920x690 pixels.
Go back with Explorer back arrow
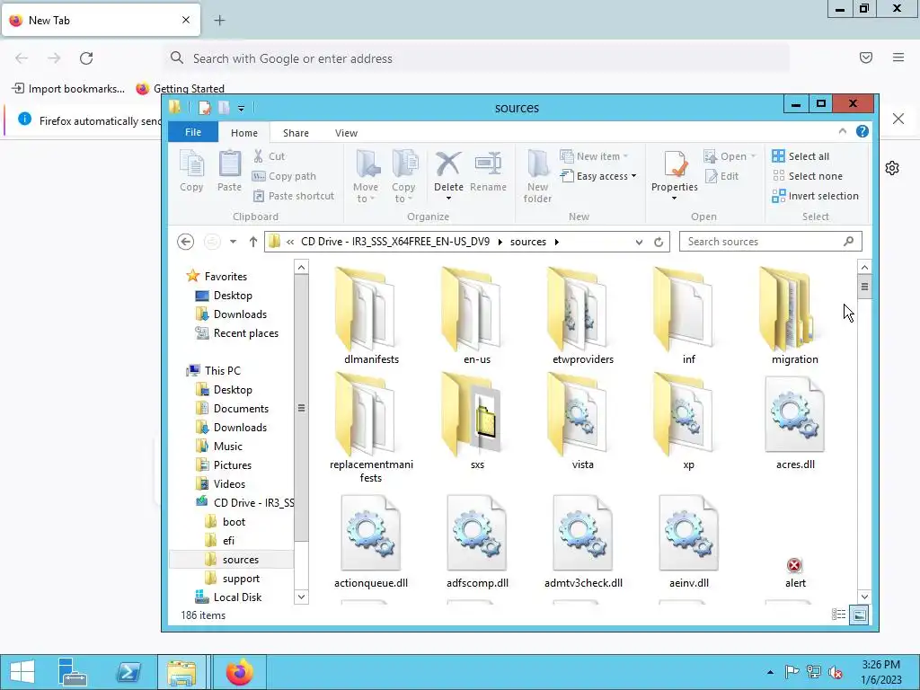tap(185, 242)
